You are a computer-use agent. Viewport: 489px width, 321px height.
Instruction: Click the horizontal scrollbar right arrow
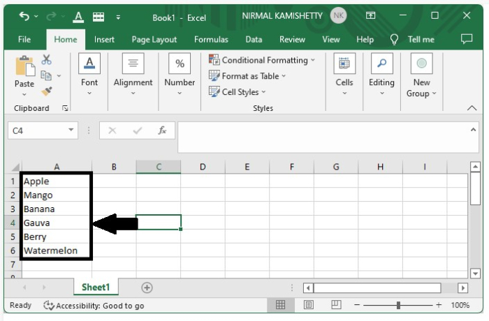click(462, 288)
